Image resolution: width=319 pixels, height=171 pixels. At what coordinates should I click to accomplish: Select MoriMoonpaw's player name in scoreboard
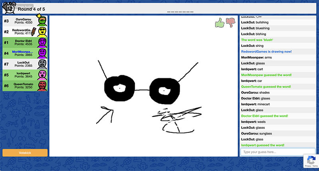[x=23, y=52]
